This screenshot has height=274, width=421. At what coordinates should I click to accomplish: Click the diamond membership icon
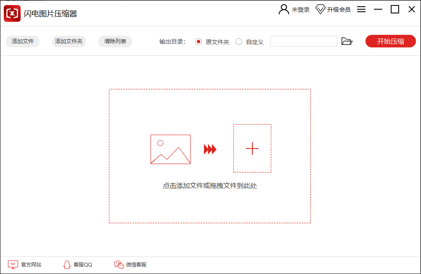320,9
